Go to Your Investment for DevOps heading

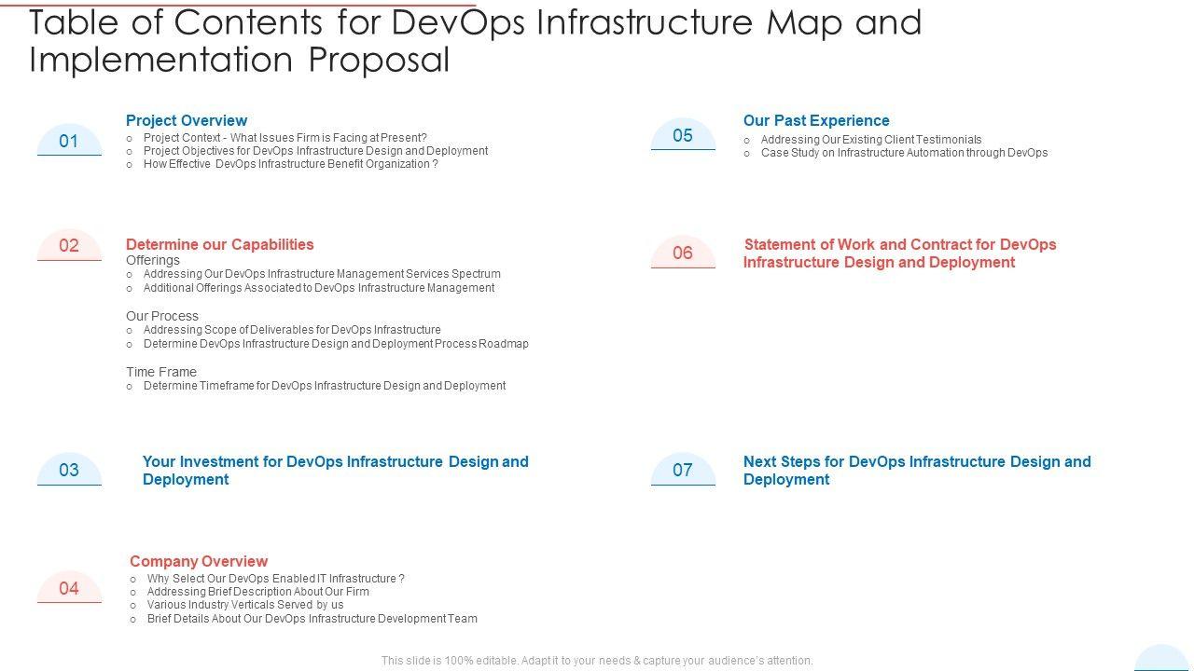click(x=335, y=470)
